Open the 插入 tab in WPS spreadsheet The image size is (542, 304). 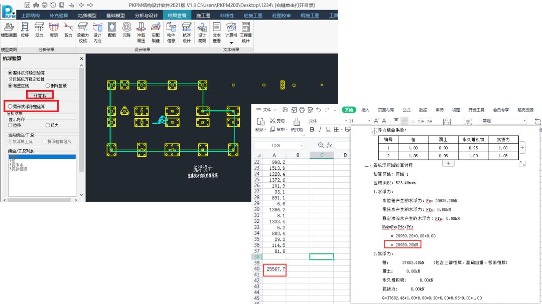[x=365, y=110]
